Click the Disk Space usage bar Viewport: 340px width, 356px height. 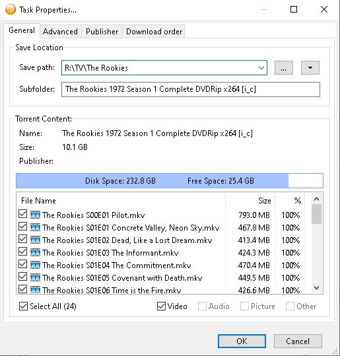(170, 181)
